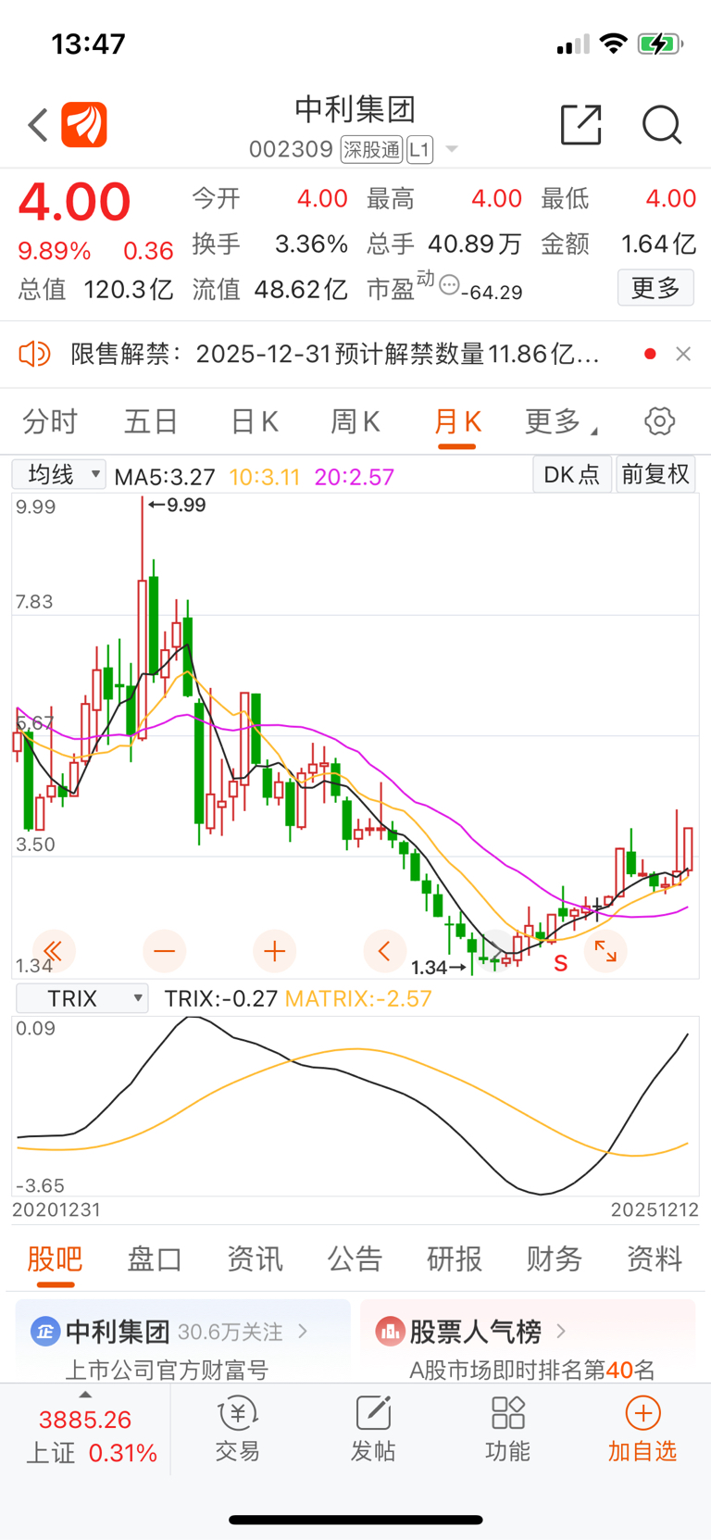Tap the 更多 button beside 金额

coord(655,288)
